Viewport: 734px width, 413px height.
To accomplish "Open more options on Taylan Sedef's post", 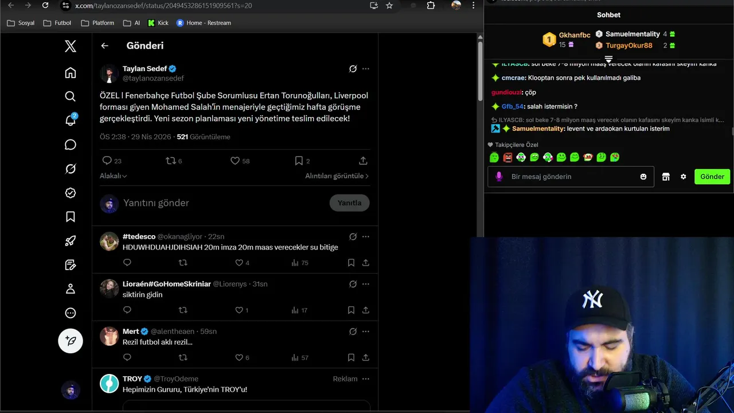I will click(366, 69).
